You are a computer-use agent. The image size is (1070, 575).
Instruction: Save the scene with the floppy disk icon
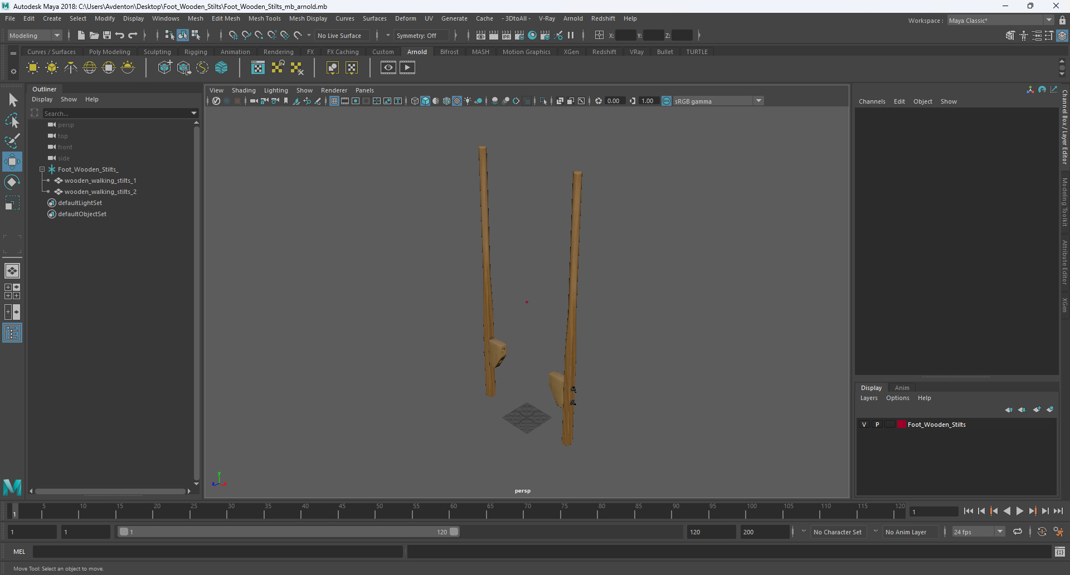point(107,35)
